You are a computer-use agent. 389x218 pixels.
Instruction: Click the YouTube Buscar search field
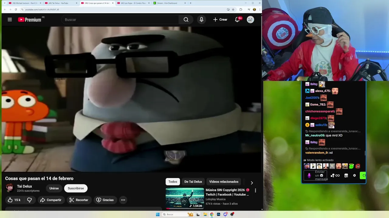click(x=120, y=20)
